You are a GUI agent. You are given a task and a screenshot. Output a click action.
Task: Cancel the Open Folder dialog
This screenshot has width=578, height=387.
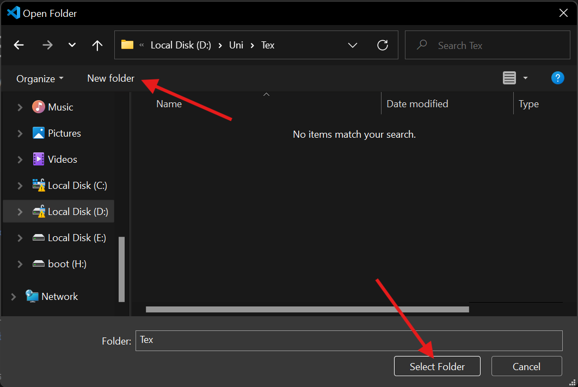(x=526, y=366)
